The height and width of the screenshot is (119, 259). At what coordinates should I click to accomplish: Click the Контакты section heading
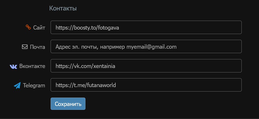pos(63,8)
